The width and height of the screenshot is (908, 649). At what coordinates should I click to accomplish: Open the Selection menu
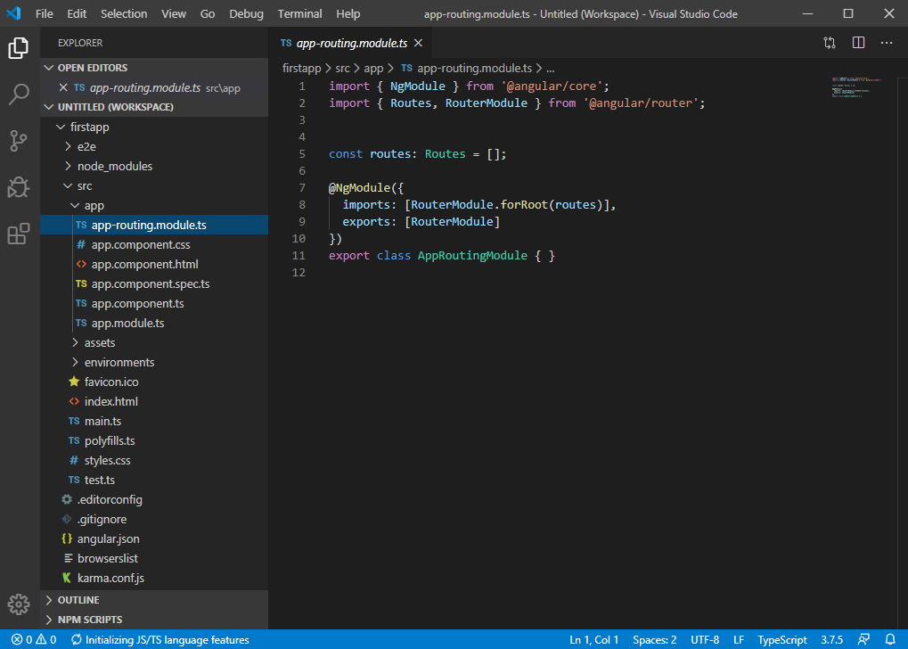124,14
